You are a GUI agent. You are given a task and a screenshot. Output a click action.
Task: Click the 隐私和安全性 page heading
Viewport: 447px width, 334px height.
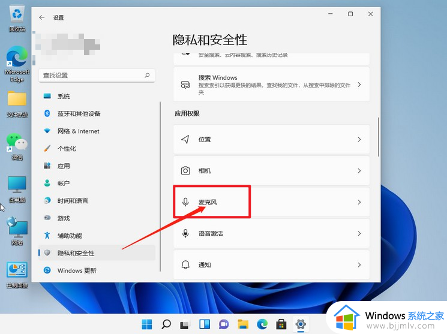210,40
